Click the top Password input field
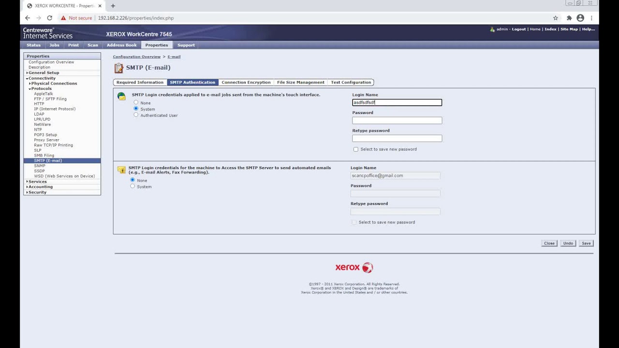This screenshot has width=619, height=348. click(397, 120)
